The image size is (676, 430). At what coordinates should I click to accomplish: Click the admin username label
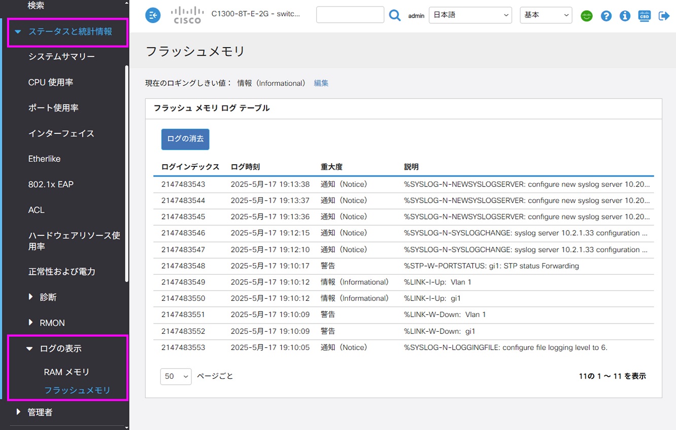pos(416,16)
